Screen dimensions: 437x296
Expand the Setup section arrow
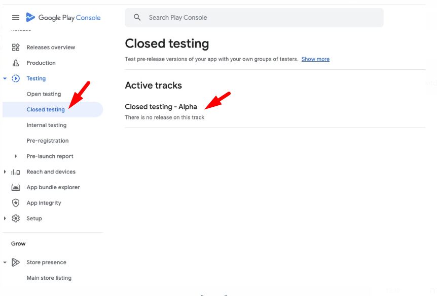click(5, 219)
